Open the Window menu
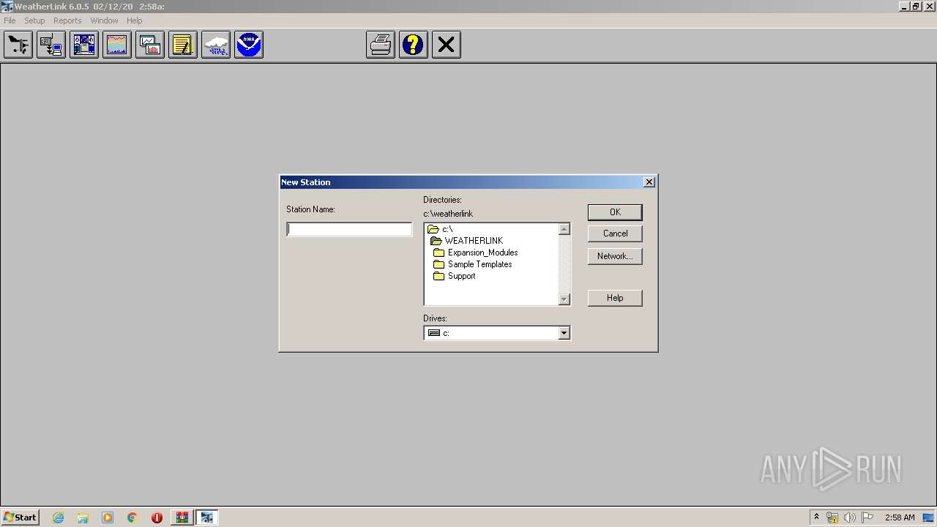Viewport: 937px width, 527px height. click(x=104, y=20)
